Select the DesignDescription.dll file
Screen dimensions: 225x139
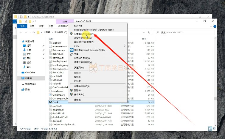pyautogui.click(x=63, y=124)
